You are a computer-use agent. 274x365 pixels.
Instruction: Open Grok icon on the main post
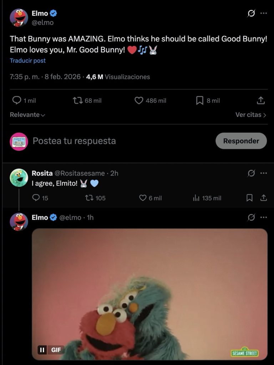pos(251,13)
